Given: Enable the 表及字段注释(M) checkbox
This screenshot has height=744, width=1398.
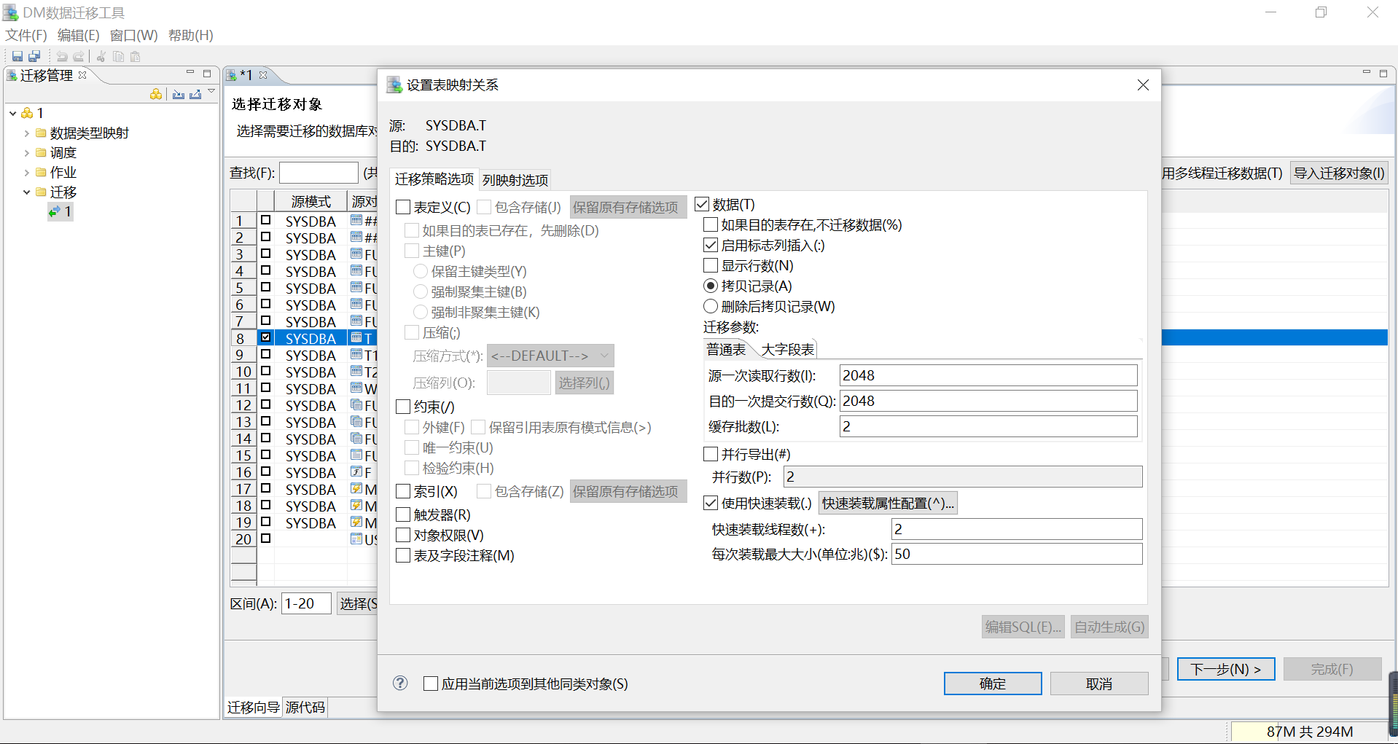Looking at the screenshot, I should tap(403, 555).
